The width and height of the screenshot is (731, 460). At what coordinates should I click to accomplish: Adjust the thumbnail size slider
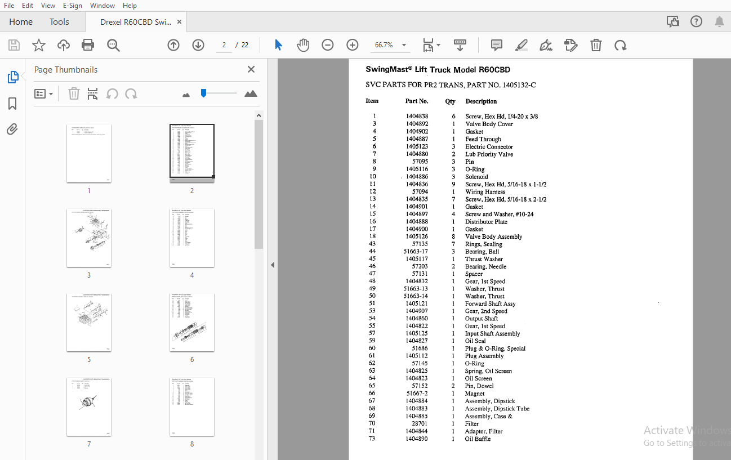[x=204, y=93]
